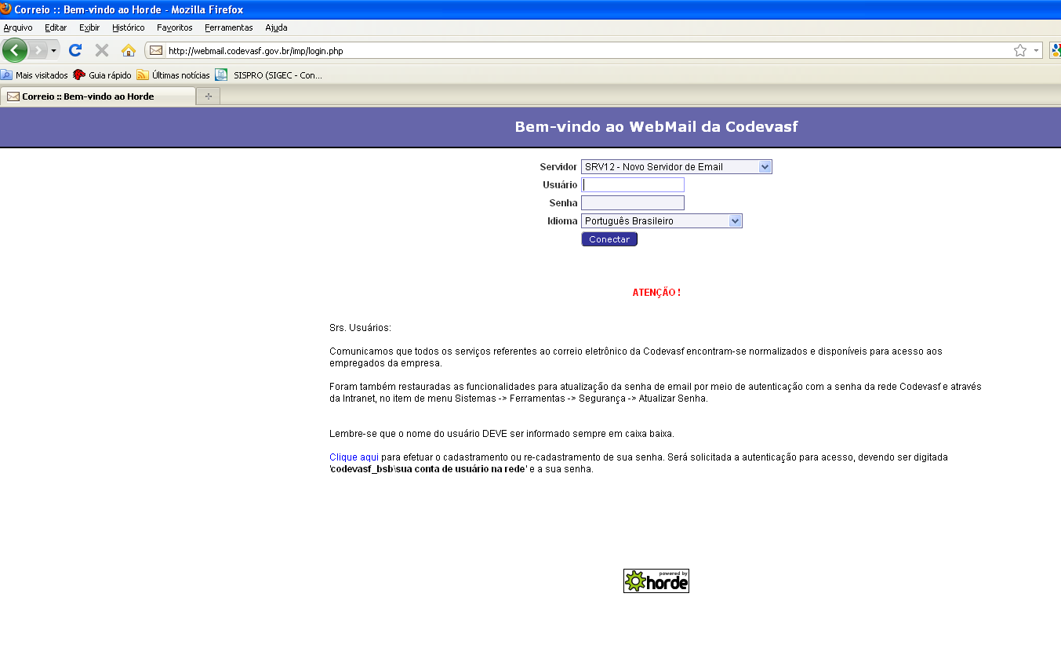Screen dimensions: 1061x648
Task: Click the envelope site icon in address bar
Action: (x=156, y=51)
